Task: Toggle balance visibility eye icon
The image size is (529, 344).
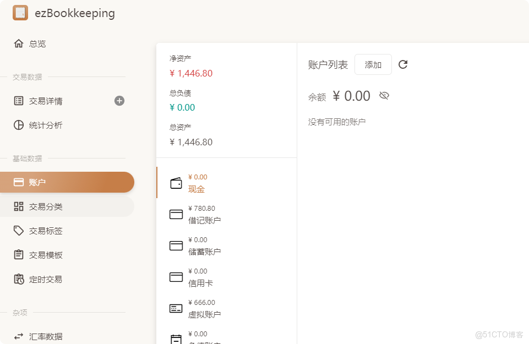Action: [x=384, y=96]
